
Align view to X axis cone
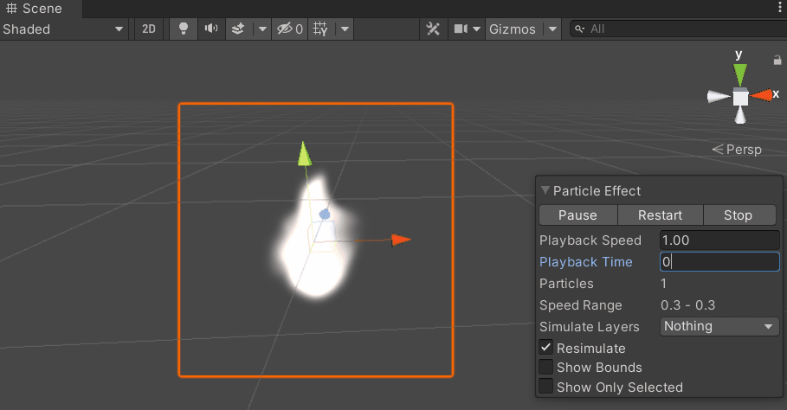pos(761,95)
